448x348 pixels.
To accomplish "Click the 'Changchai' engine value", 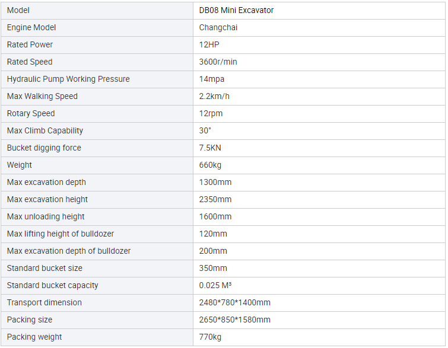I will pyautogui.click(x=218, y=28).
